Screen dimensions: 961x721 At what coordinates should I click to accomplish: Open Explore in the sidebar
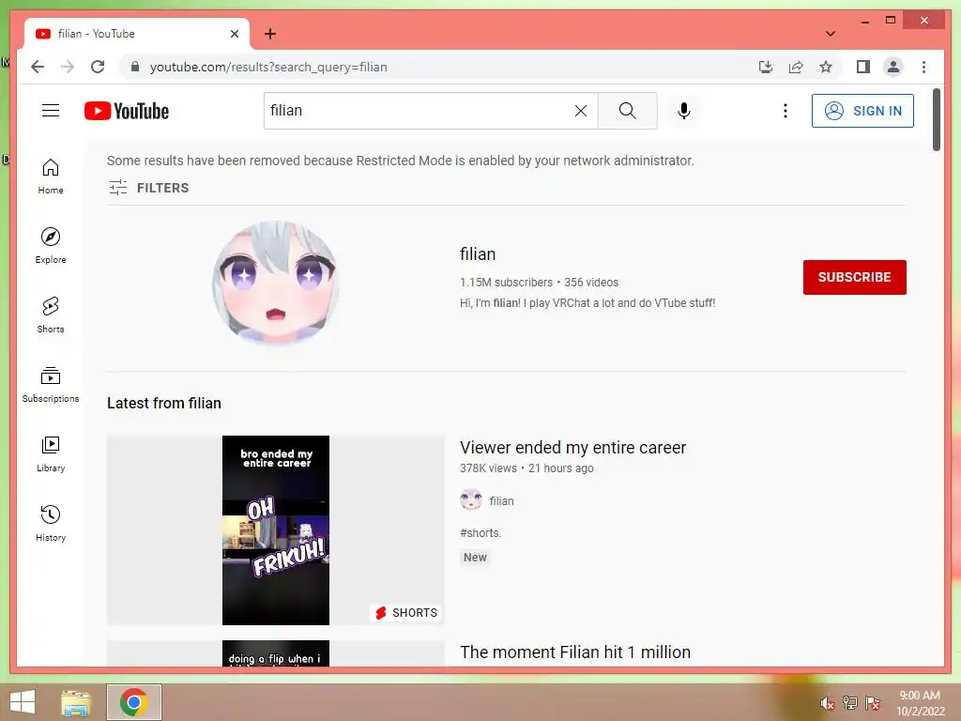[x=51, y=246]
